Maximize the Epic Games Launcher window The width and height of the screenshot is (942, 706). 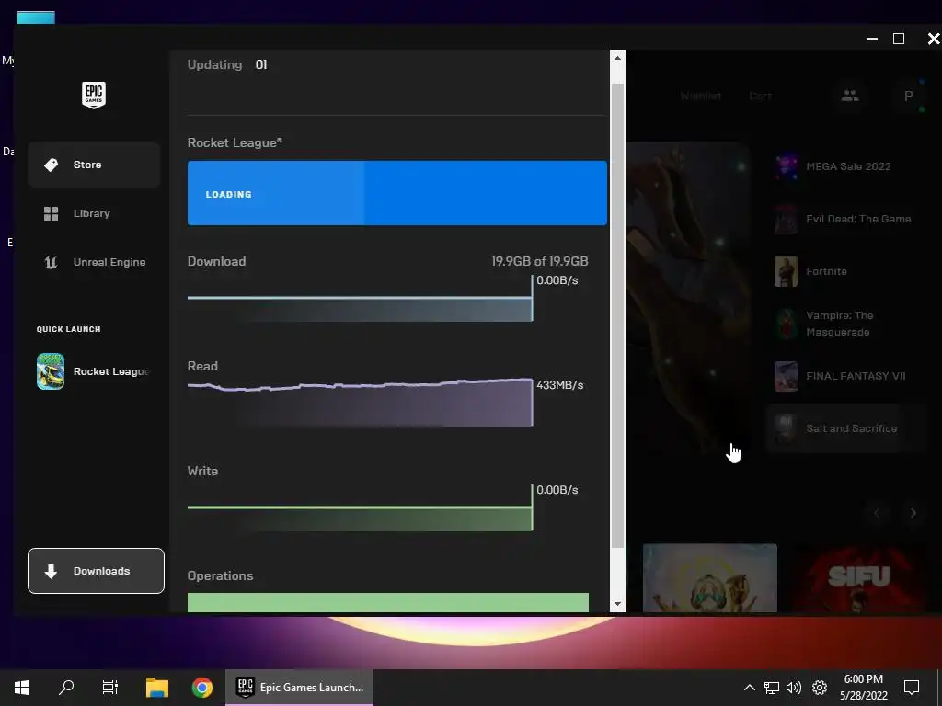899,39
